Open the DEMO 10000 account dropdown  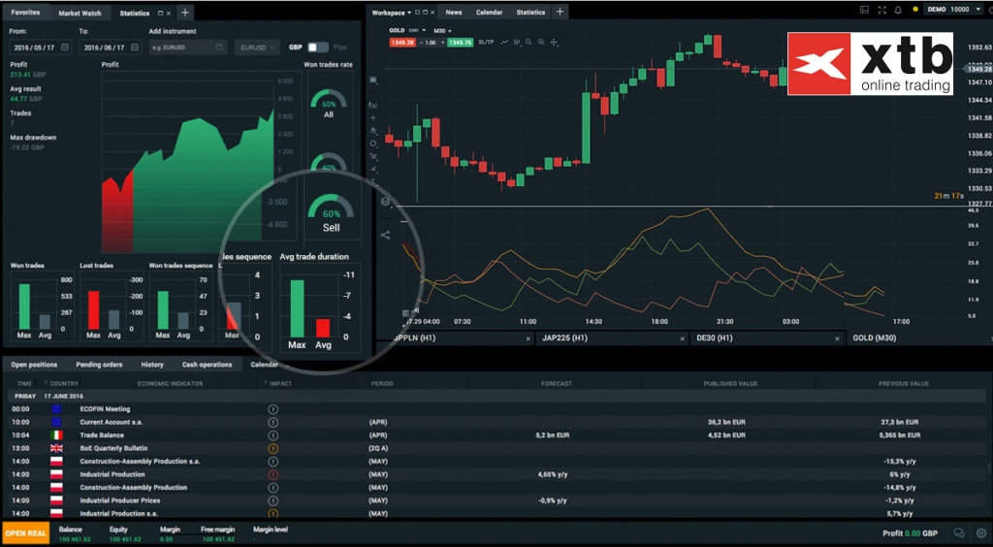(x=954, y=10)
